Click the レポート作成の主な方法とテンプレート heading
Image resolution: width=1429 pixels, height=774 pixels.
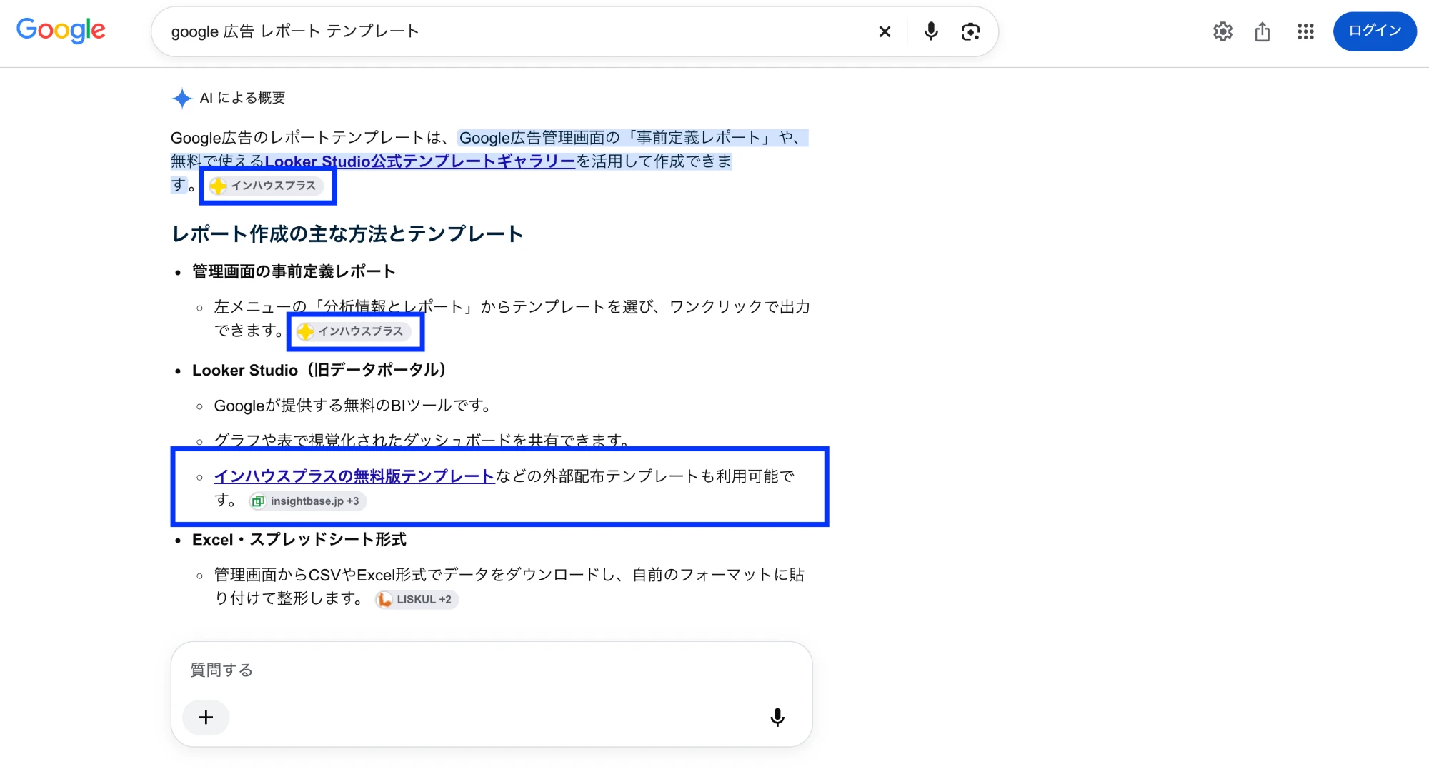347,234
